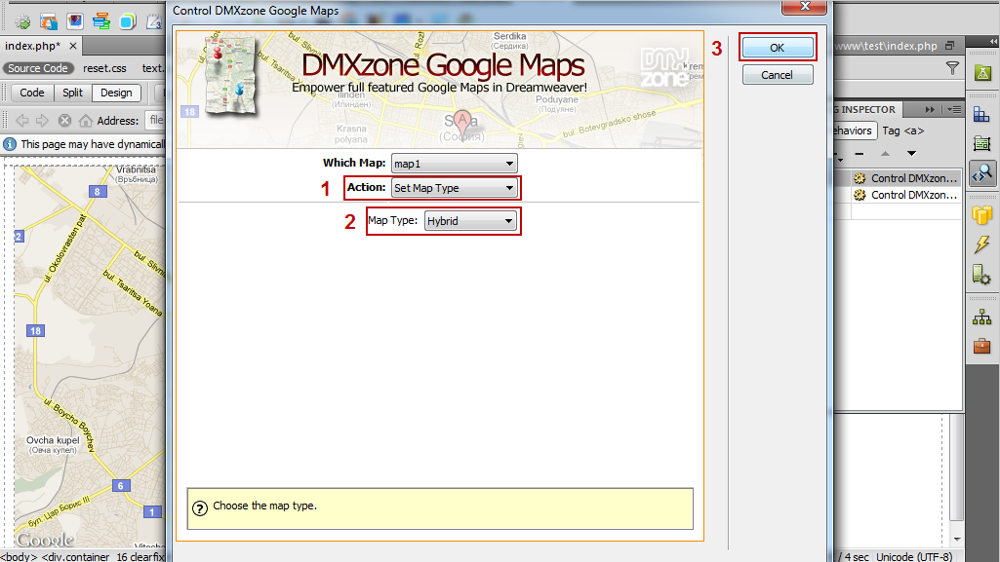Viewport: 1000px width, 562px height.
Task: Open the Action dropdown showing Set Map Type
Action: point(454,188)
